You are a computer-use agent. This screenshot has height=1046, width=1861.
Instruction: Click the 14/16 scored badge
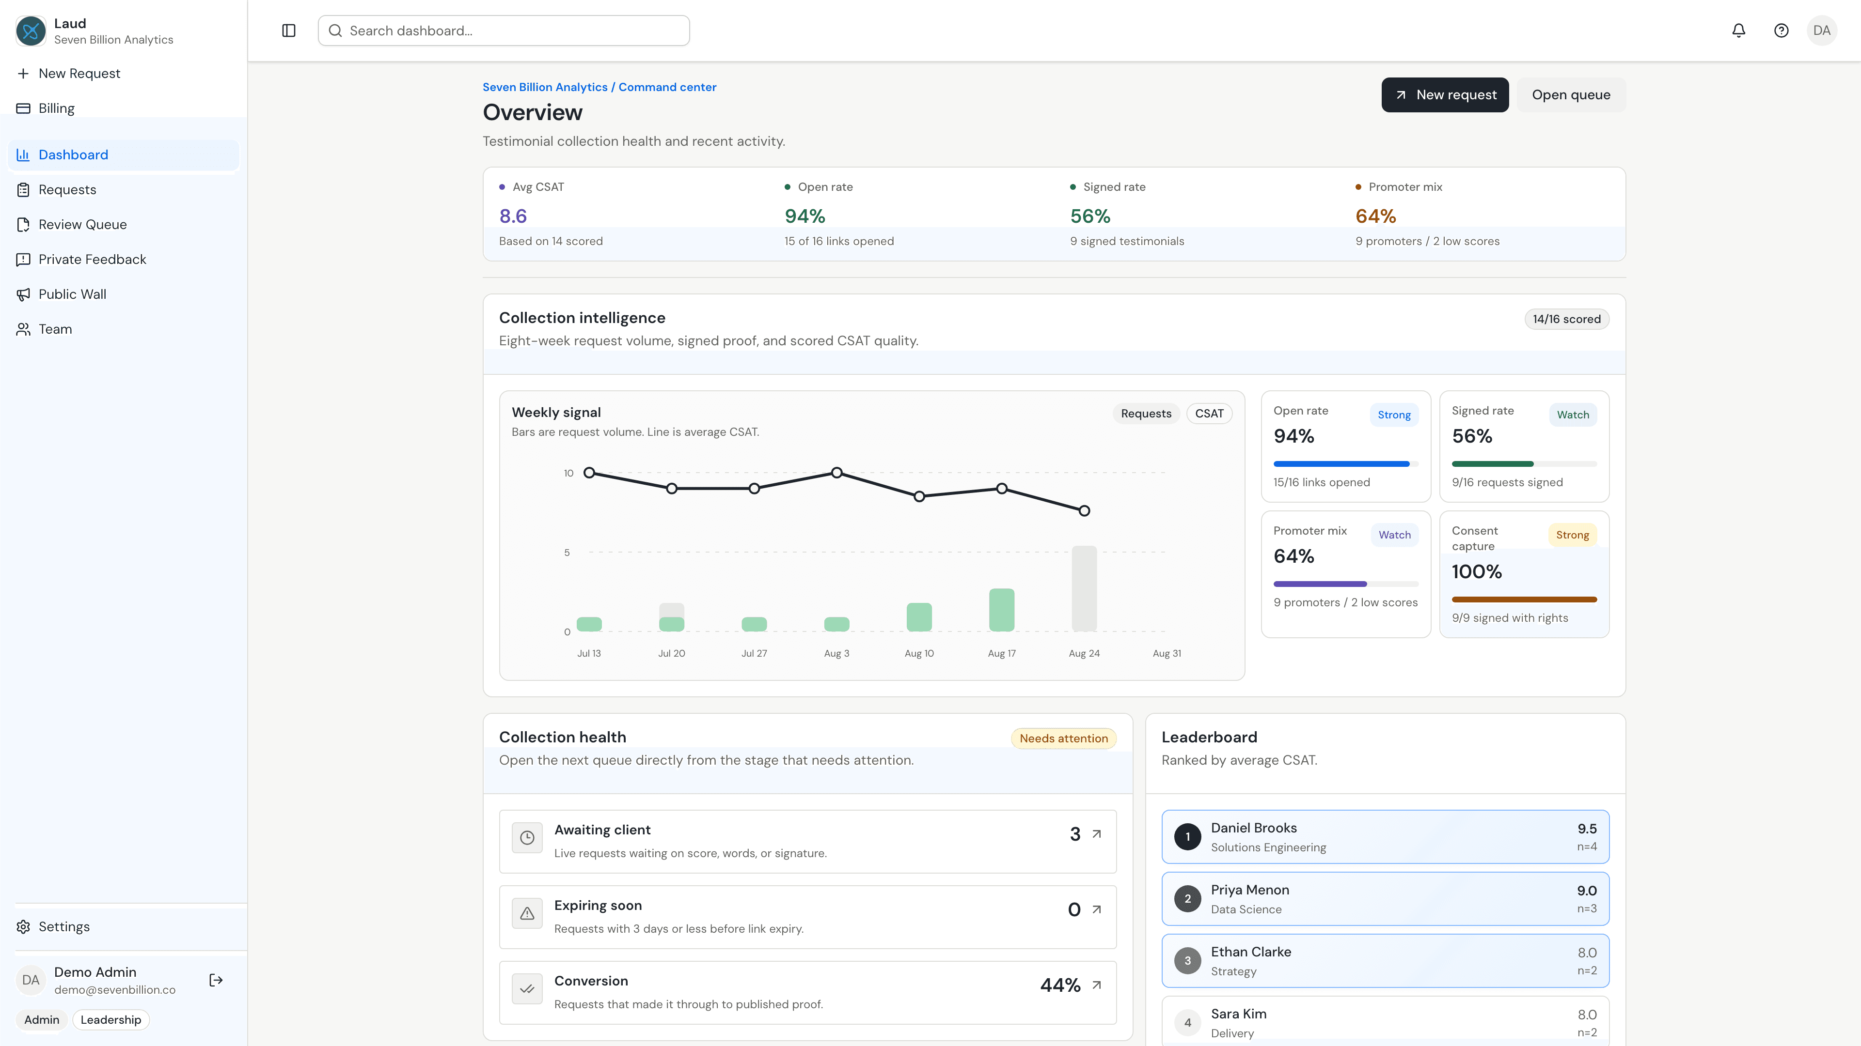coord(1566,319)
